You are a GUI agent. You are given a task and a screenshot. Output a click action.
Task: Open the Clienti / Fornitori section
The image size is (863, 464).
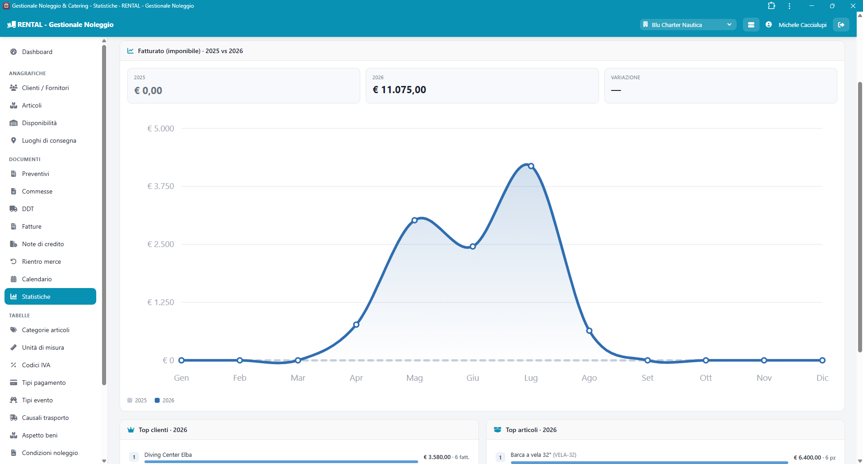click(x=50, y=88)
